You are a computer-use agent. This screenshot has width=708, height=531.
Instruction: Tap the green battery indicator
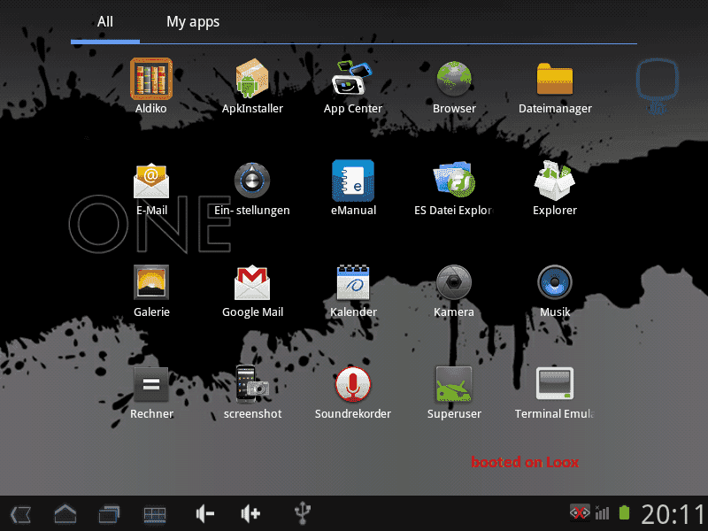[x=624, y=512]
